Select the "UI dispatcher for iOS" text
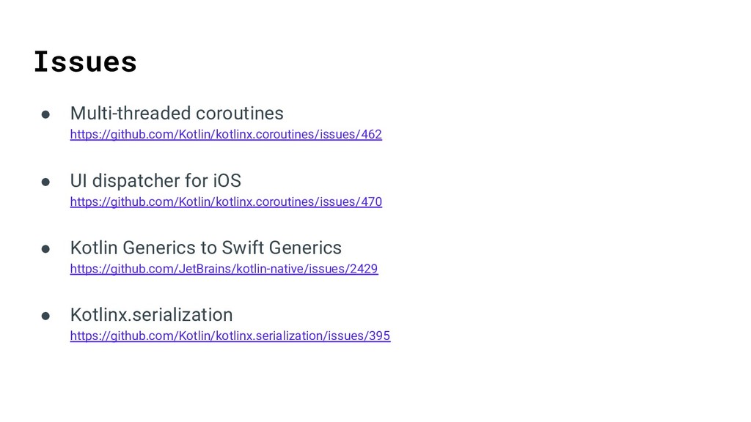Viewport: 751px width, 422px height. 155,181
